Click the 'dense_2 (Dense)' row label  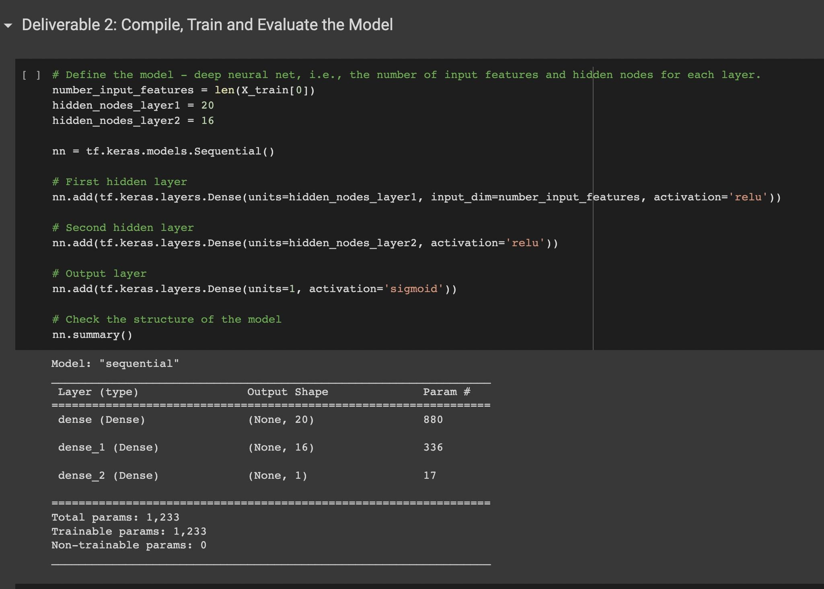click(108, 476)
